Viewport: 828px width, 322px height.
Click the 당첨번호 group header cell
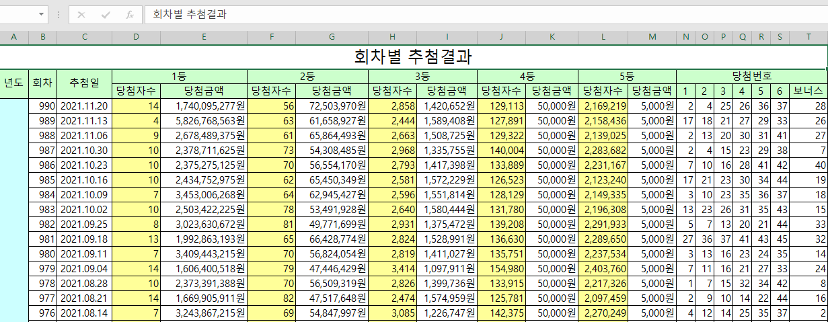752,75
